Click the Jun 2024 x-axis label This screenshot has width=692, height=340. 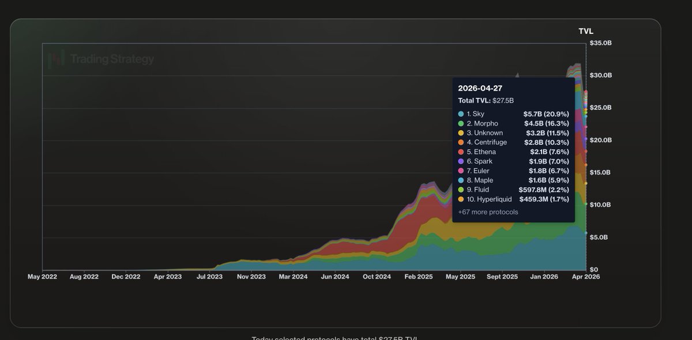click(334, 277)
